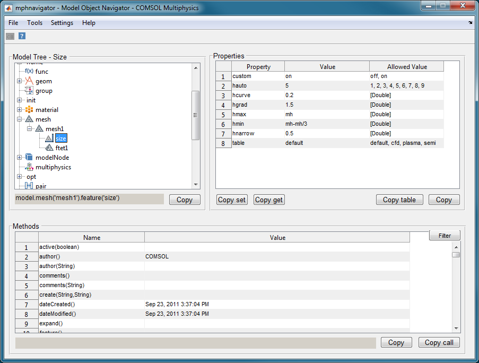Collapse the mesh1 subnode
This screenshot has height=363, width=479.
pyautogui.click(x=30, y=129)
